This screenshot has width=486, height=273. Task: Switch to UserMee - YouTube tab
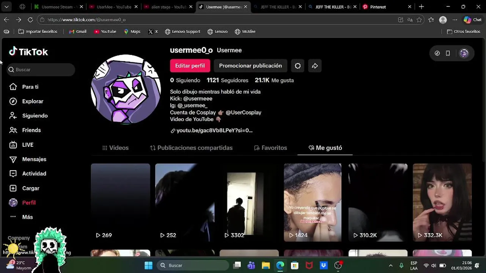pos(113,7)
